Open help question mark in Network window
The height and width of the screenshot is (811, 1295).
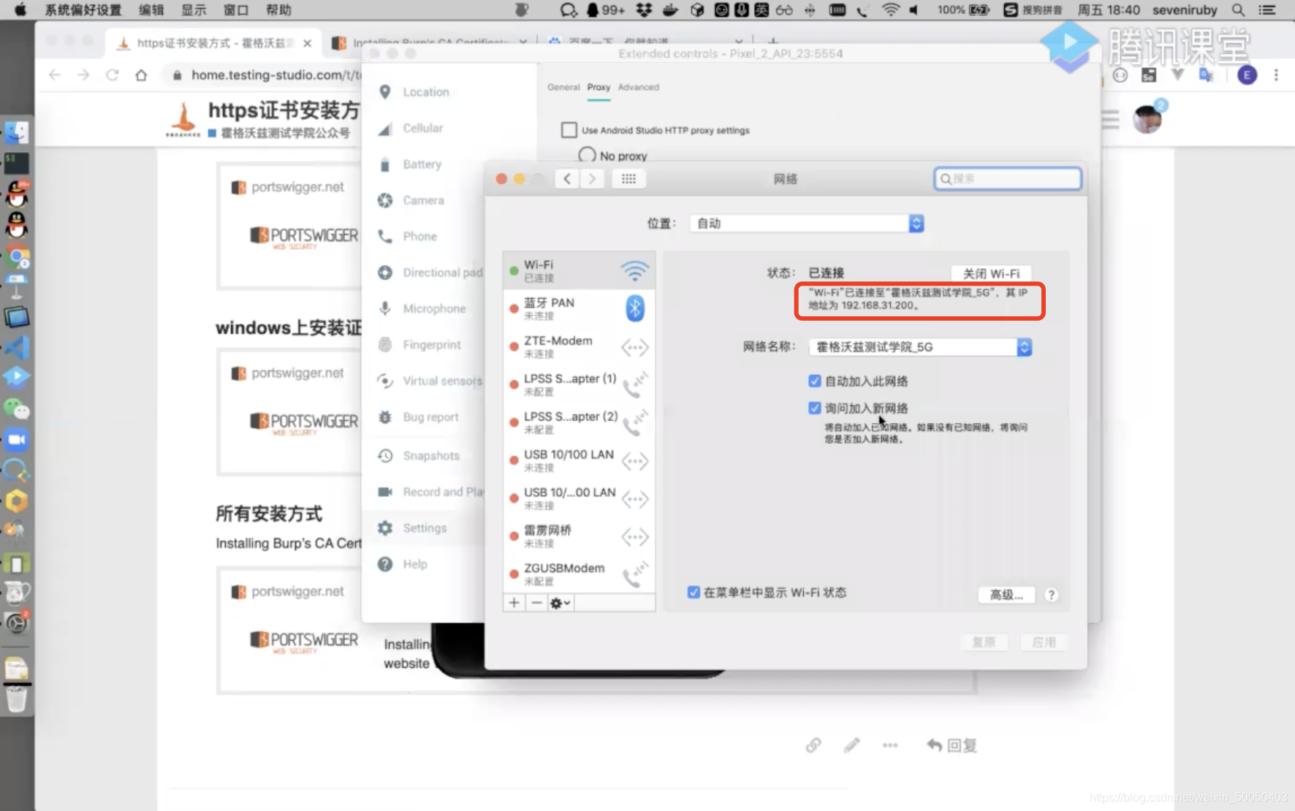(1051, 595)
